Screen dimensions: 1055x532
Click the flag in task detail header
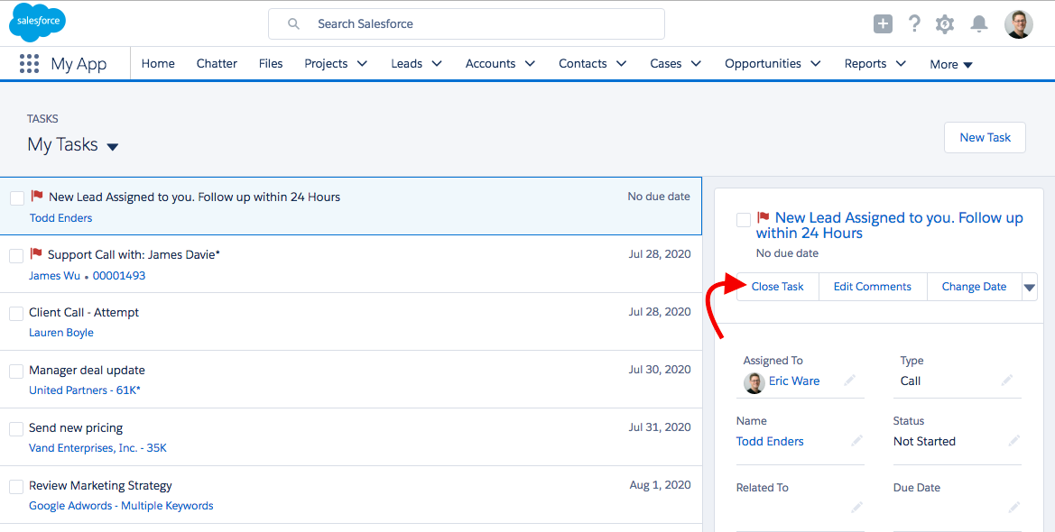tap(763, 217)
